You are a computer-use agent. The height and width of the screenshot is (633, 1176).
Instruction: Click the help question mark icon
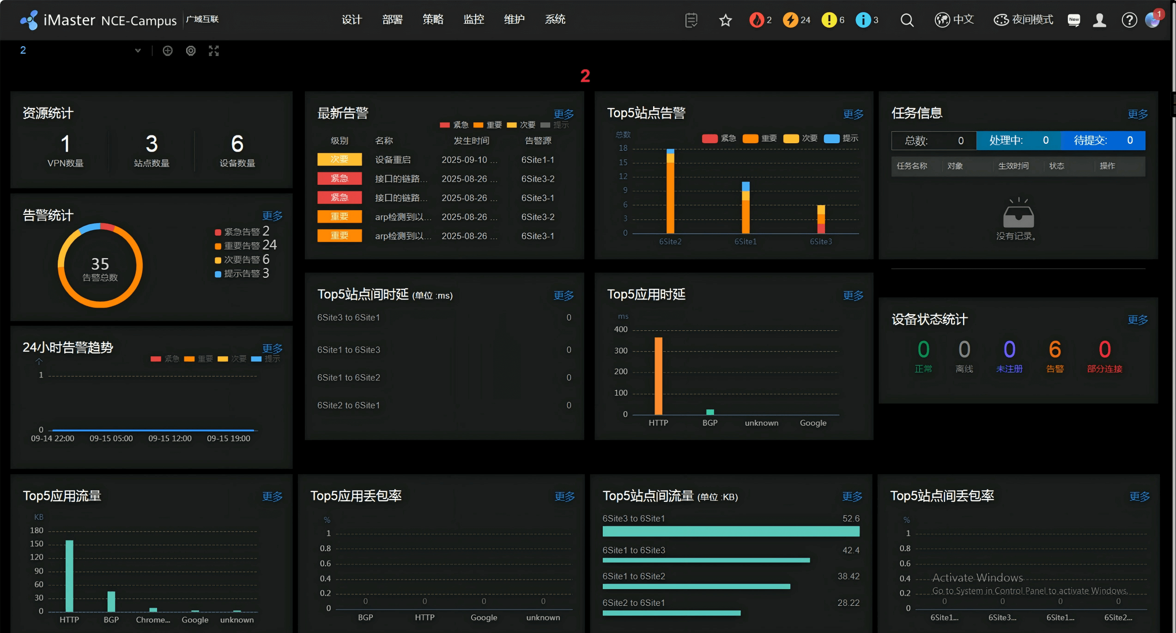1129,20
